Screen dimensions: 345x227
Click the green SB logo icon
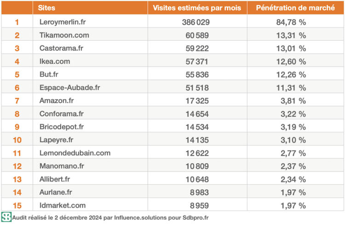click(6, 217)
